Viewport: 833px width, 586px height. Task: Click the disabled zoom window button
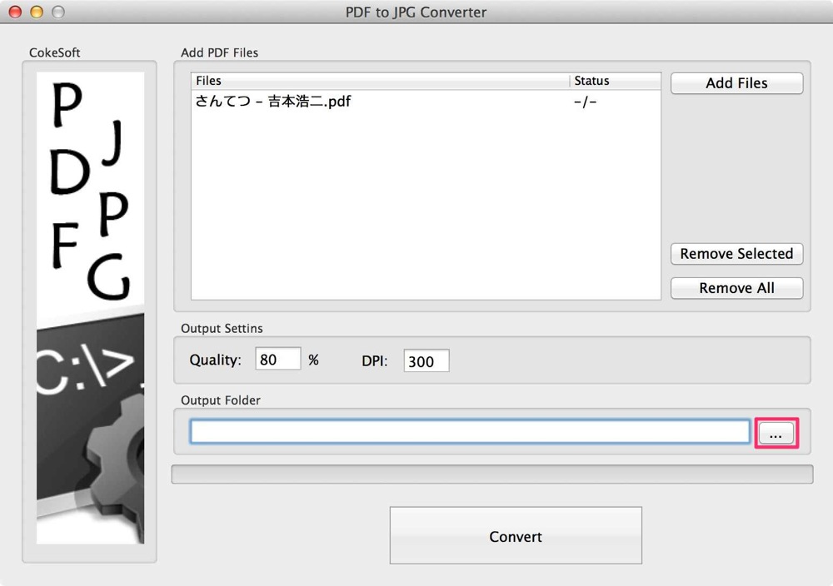pyautogui.click(x=58, y=12)
